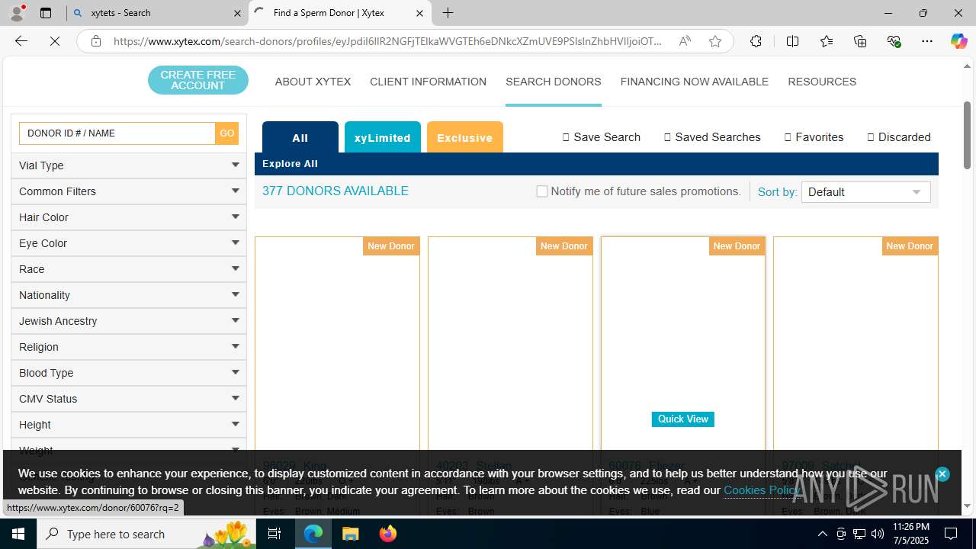Close the xytets Search tab

pyautogui.click(x=237, y=13)
